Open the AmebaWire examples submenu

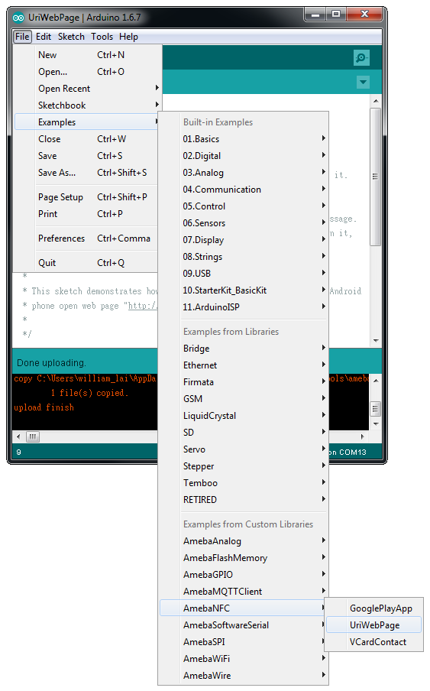[x=244, y=676]
